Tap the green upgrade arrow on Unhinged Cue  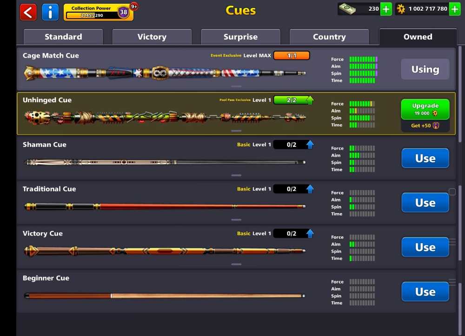pyautogui.click(x=310, y=100)
